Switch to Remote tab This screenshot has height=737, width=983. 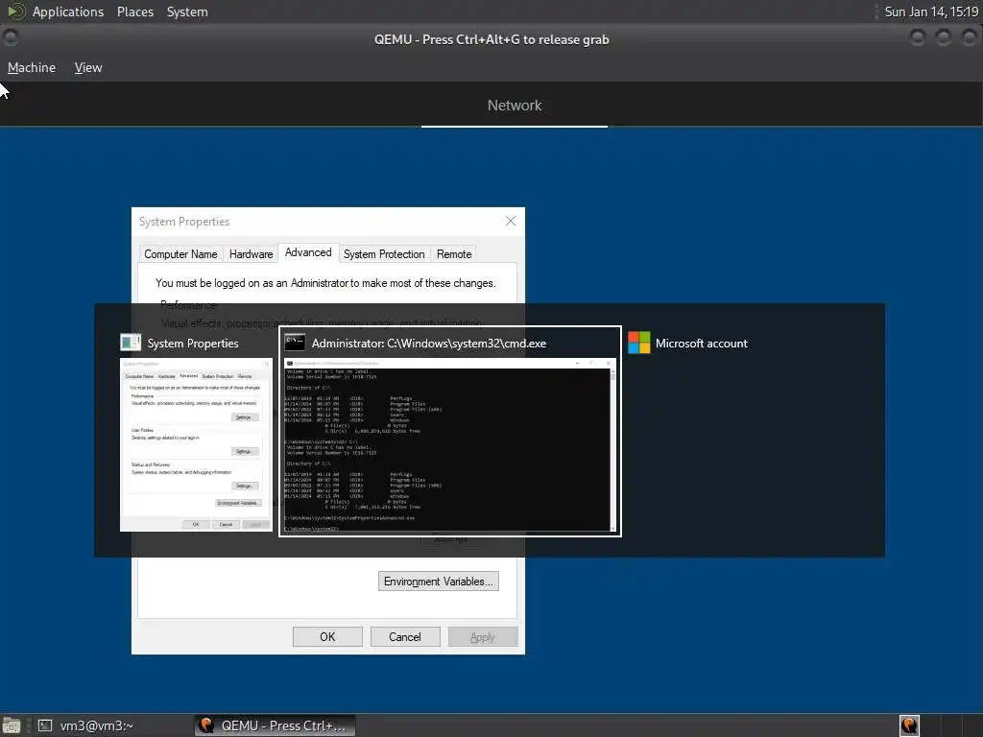tap(454, 253)
